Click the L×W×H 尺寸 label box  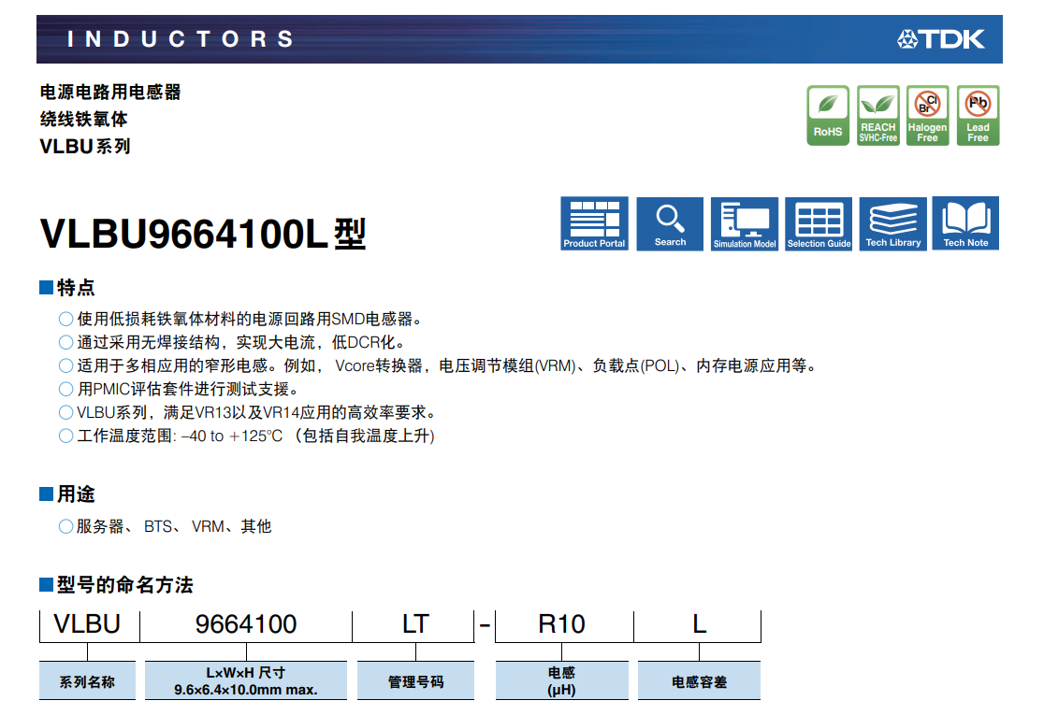[x=246, y=681]
